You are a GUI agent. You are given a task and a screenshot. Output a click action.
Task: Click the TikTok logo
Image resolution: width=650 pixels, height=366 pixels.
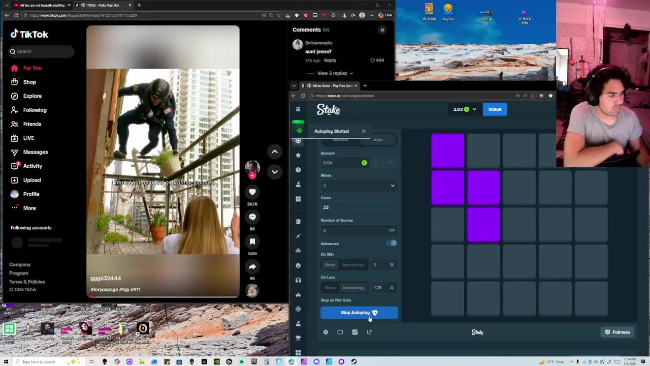tap(29, 34)
